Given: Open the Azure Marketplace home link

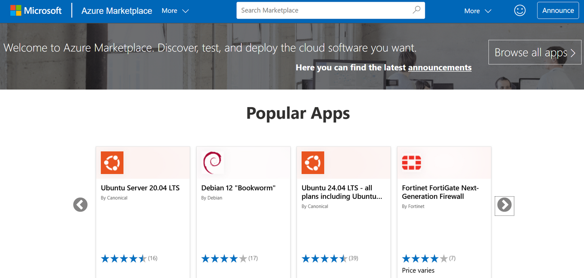Looking at the screenshot, I should [117, 11].
